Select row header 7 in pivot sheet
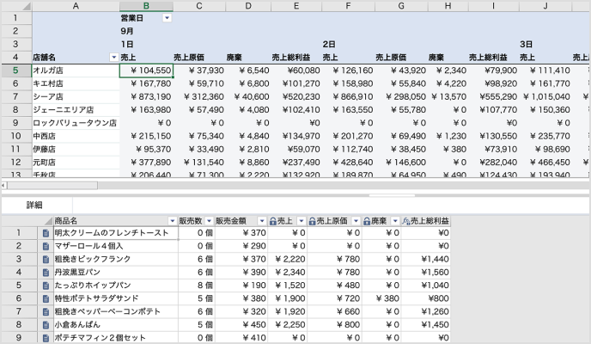Screen dimensions: 591x344 15,96
